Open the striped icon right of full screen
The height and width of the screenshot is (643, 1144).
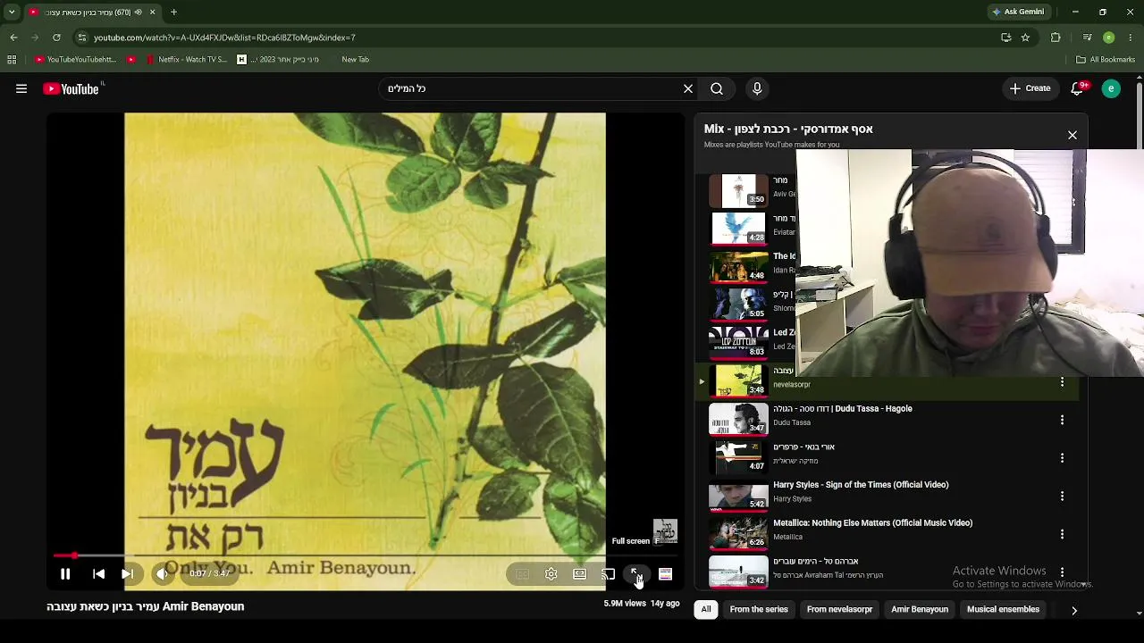665,574
